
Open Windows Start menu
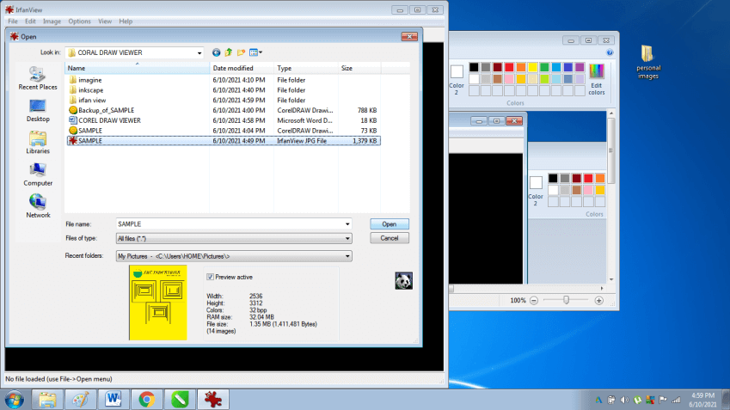(x=15, y=400)
